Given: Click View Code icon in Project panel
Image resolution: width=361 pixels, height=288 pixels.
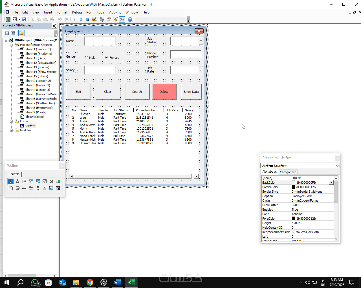Looking at the screenshot, I should 7,33.
